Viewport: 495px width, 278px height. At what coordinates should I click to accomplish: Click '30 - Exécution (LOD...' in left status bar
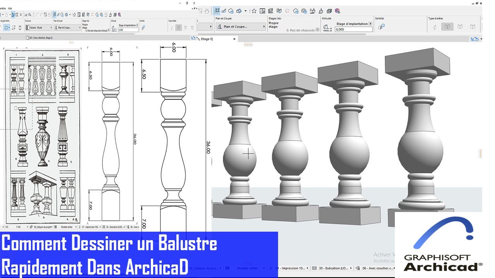click(x=116, y=227)
